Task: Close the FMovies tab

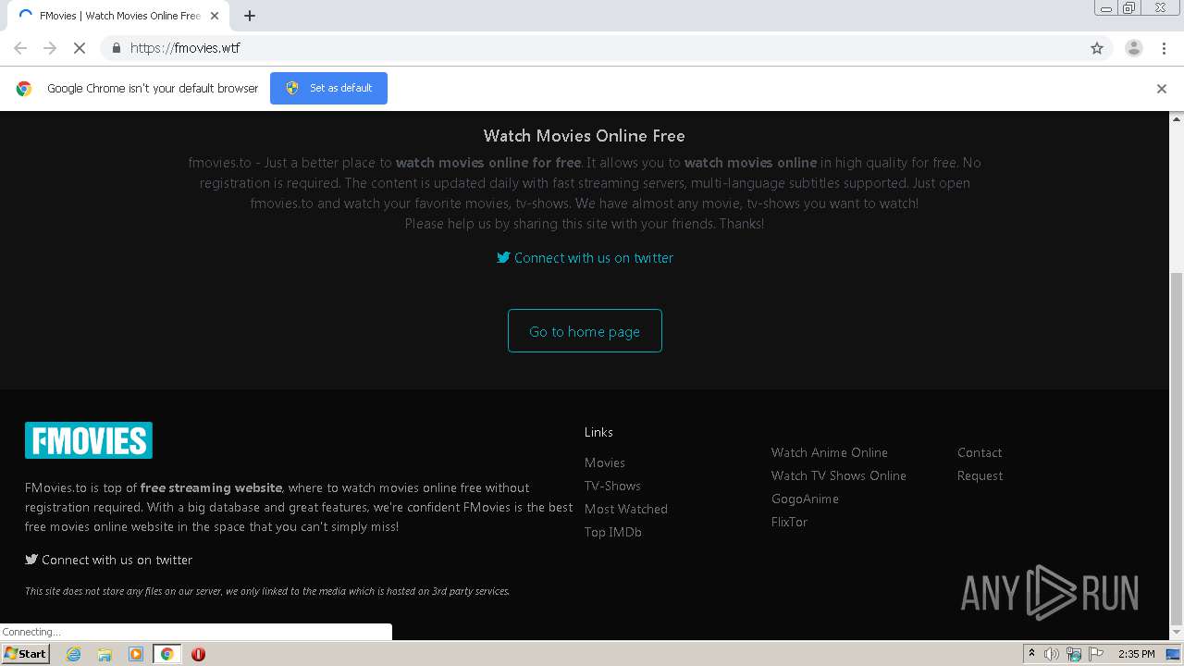Action: 216,16
